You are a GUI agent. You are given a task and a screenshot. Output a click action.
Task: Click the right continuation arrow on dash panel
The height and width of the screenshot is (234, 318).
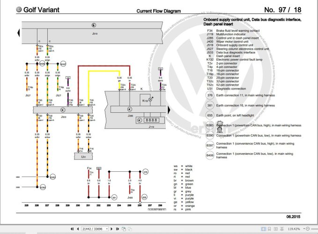coord(169,110)
